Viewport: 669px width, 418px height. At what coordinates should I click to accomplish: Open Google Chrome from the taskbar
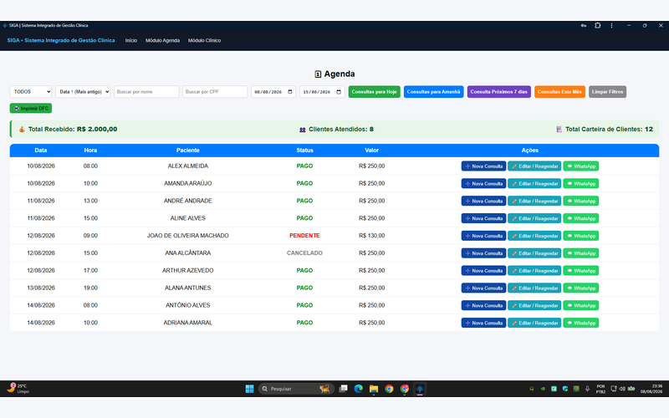pyautogui.click(x=389, y=389)
